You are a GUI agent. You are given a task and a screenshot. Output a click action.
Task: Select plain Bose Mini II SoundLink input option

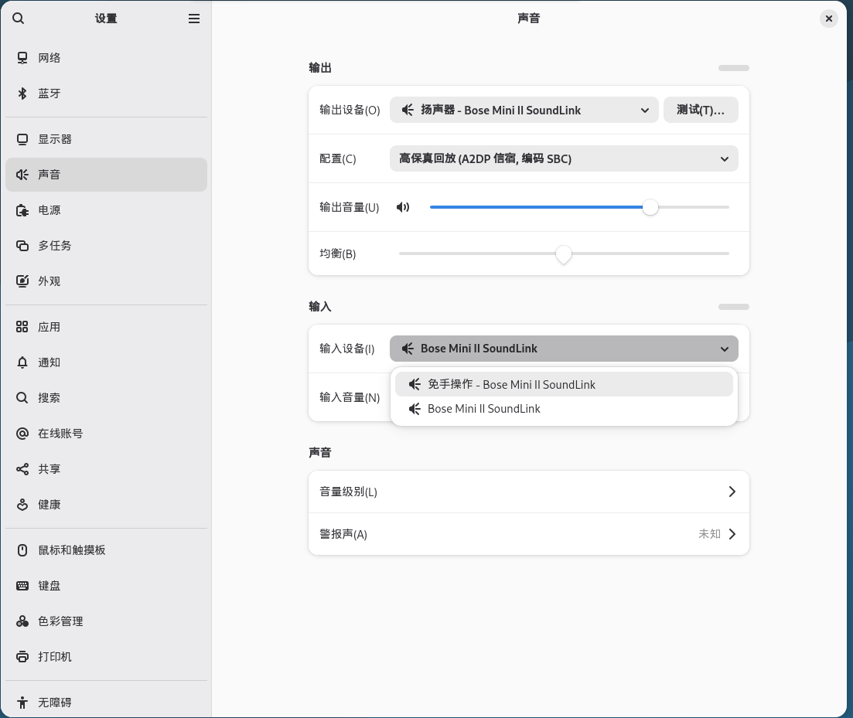564,409
